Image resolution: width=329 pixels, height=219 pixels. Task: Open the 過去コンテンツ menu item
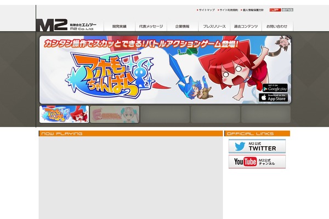[246, 26]
